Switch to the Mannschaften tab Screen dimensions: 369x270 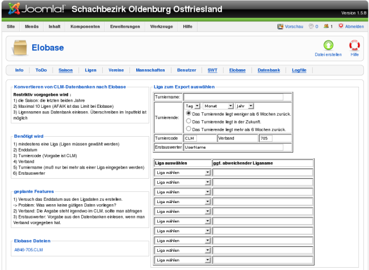click(x=150, y=70)
